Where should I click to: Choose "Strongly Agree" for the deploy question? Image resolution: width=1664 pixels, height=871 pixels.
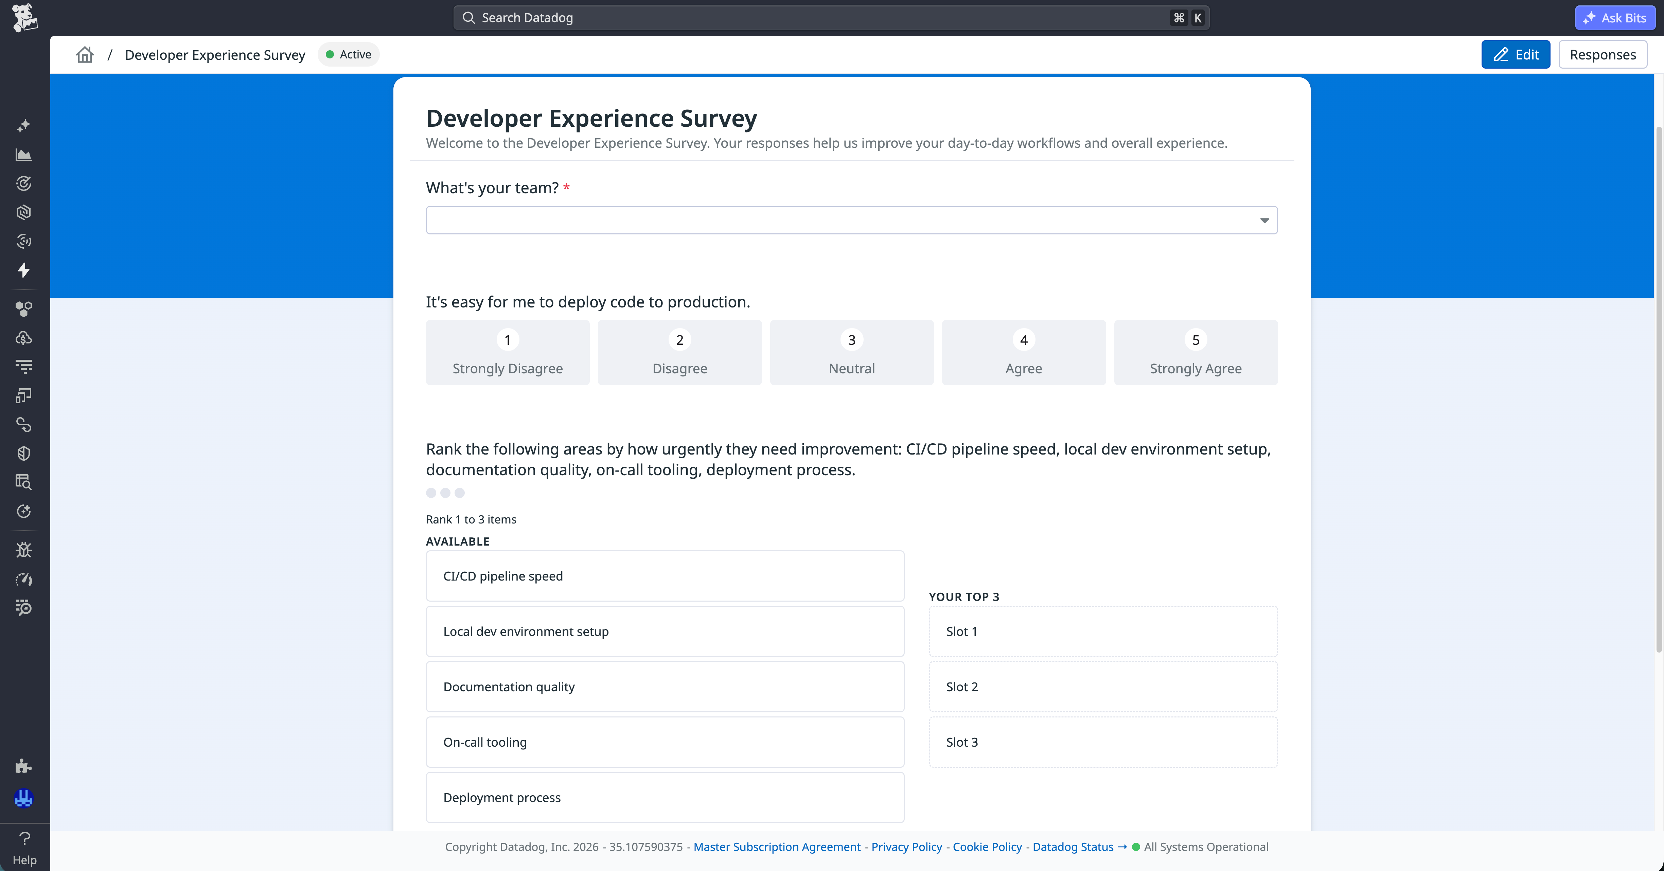pyautogui.click(x=1195, y=352)
